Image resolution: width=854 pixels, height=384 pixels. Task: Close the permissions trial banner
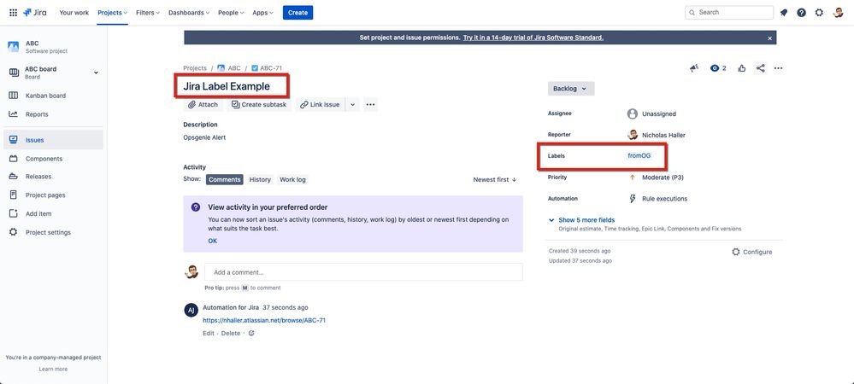769,38
